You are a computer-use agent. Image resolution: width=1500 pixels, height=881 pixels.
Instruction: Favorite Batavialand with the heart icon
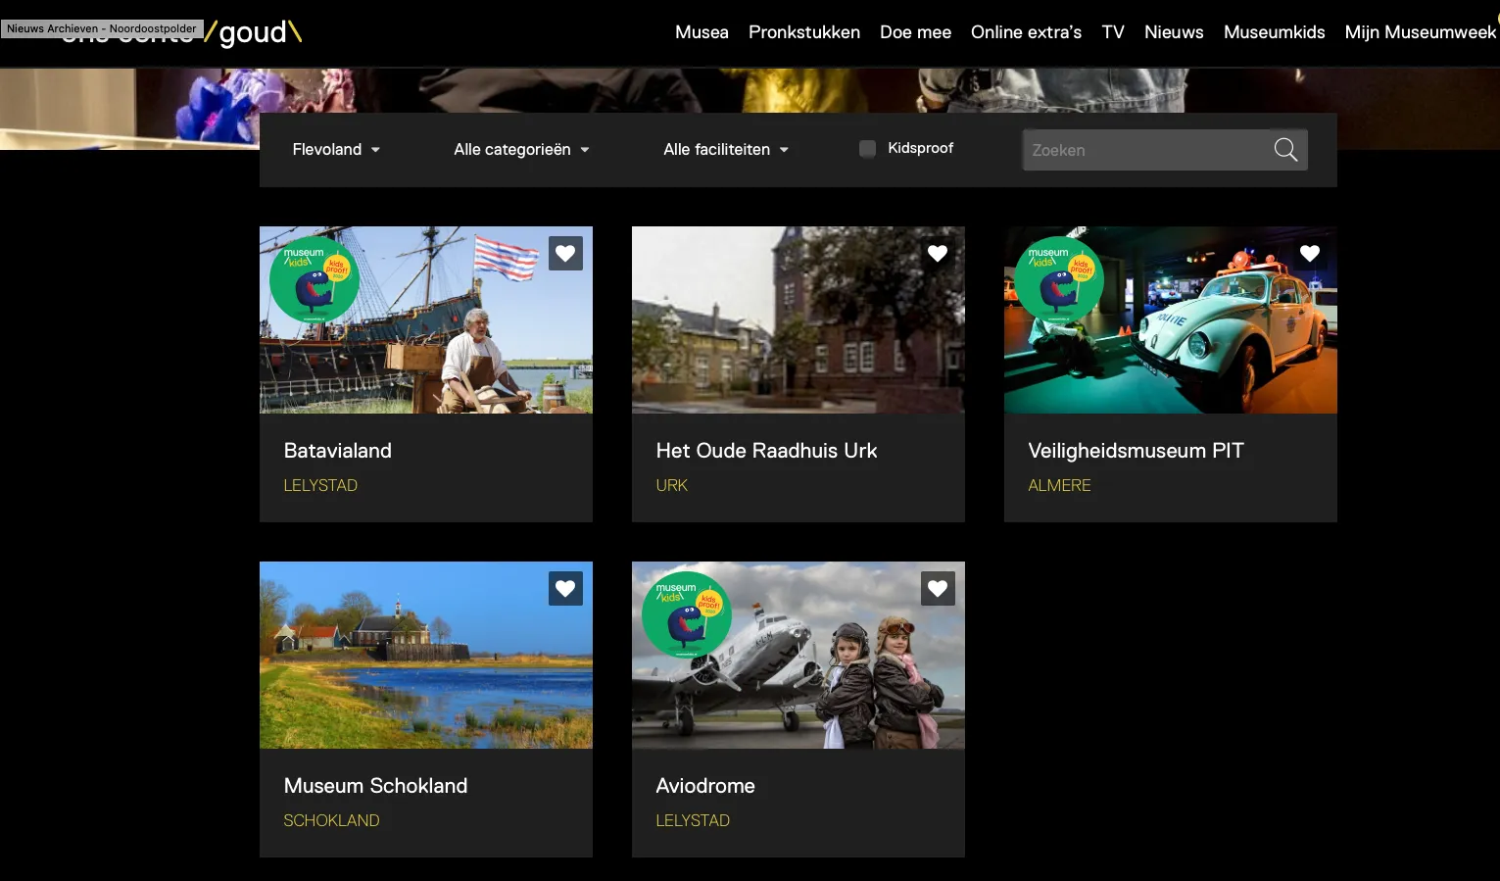click(x=565, y=254)
